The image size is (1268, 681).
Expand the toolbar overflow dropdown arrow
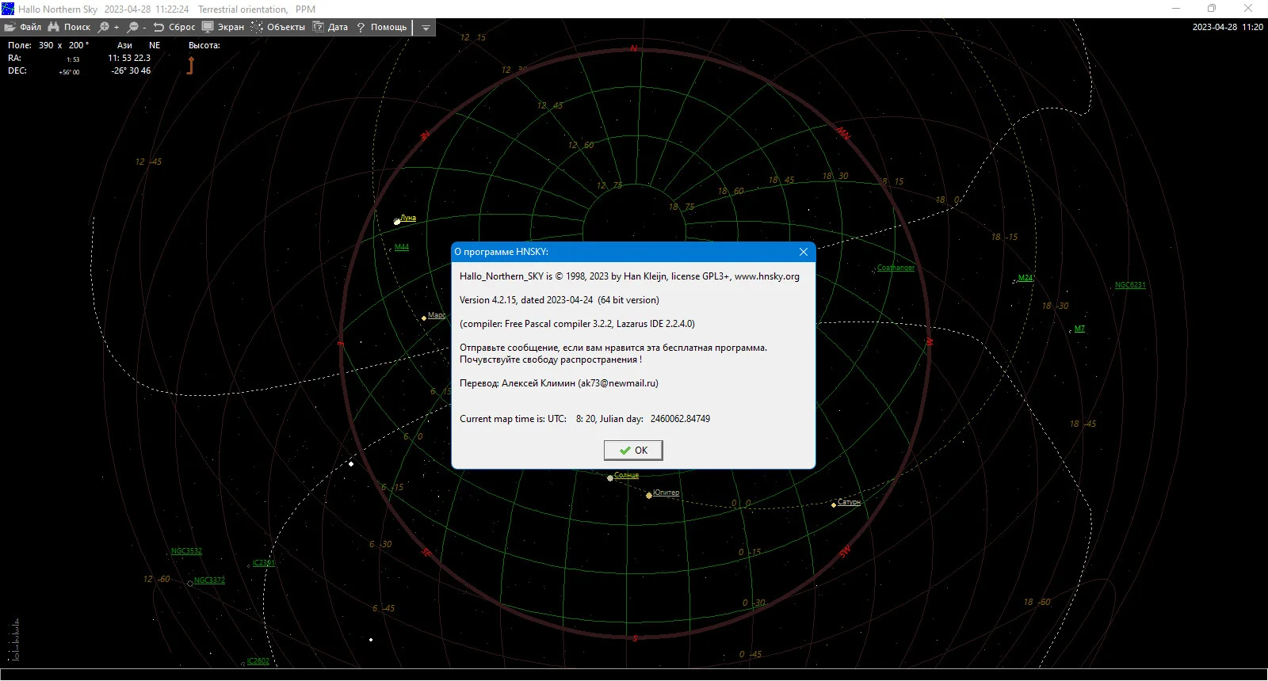426,28
